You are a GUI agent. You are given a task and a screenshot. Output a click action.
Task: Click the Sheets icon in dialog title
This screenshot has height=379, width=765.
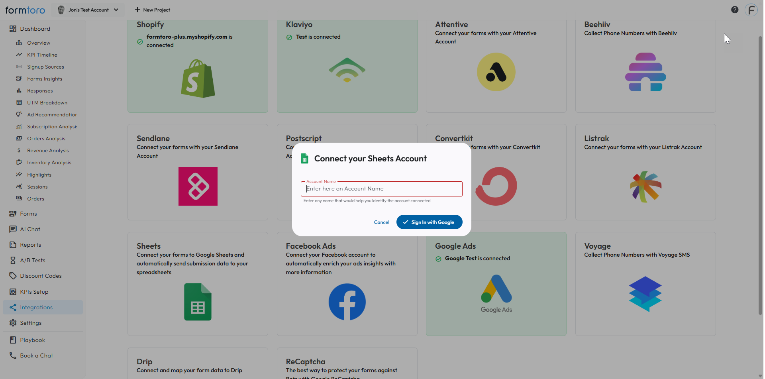point(305,159)
